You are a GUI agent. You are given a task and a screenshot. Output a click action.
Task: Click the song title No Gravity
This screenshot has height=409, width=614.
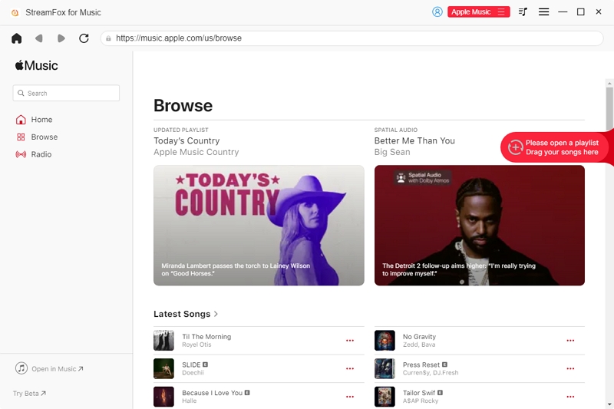click(419, 337)
